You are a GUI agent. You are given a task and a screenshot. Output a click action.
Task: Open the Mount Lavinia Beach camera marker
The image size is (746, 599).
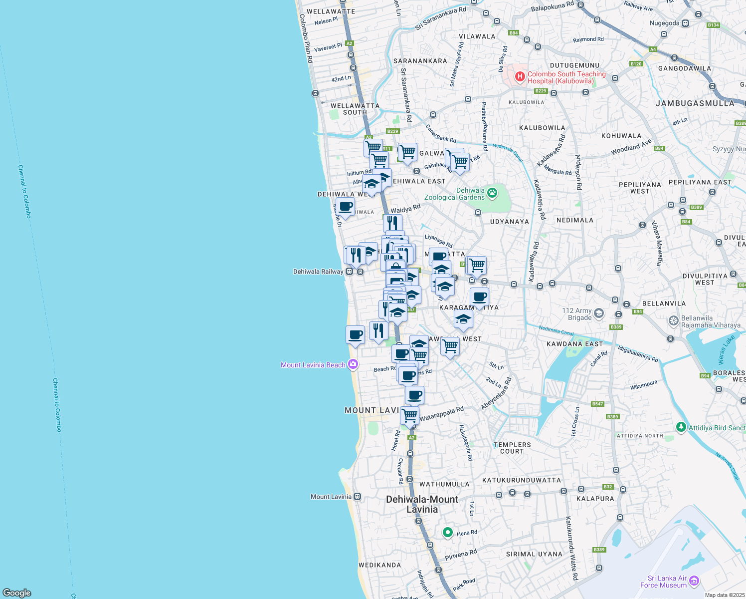353,364
